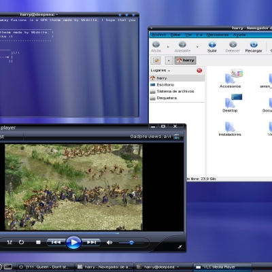
Task: Toggle the location edit pencil button
Action: point(156,61)
